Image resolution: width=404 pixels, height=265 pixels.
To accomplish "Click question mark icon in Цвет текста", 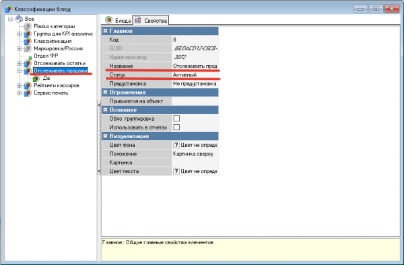I will click(176, 171).
